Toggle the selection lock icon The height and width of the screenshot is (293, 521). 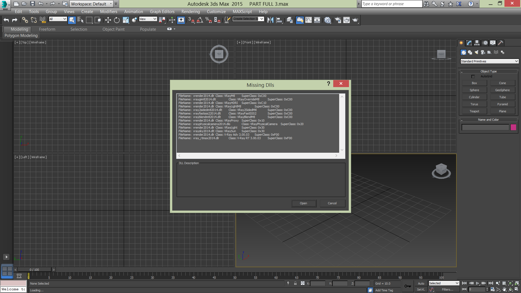tap(295, 283)
